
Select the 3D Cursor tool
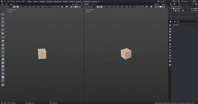[x=3, y=14]
